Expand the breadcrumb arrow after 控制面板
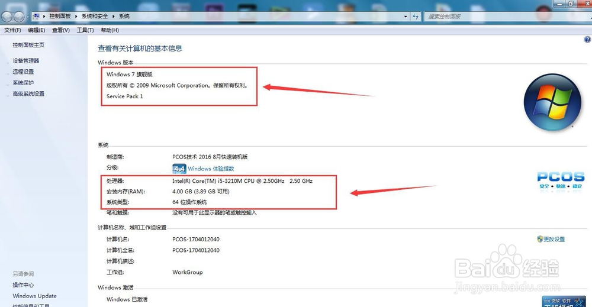The width and height of the screenshot is (592, 307). tap(76, 16)
